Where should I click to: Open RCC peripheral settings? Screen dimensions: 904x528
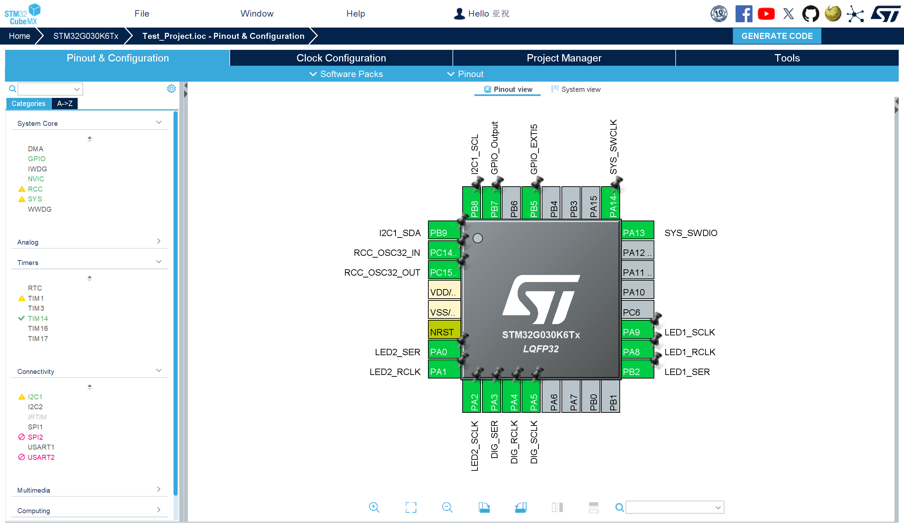point(35,189)
